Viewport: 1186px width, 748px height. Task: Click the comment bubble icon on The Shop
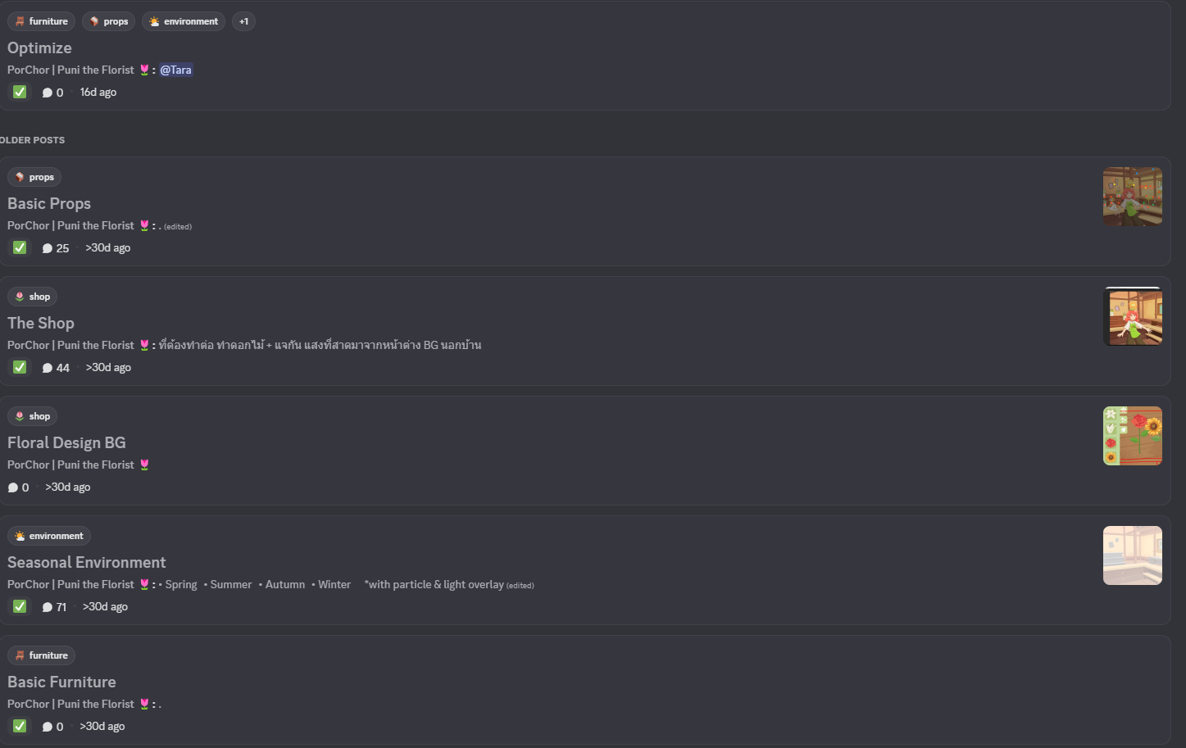coord(48,368)
